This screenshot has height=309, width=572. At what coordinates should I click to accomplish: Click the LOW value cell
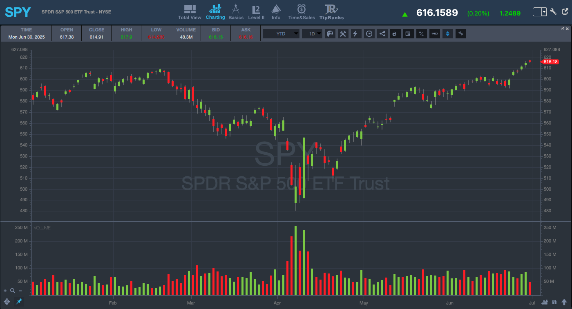pos(156,33)
